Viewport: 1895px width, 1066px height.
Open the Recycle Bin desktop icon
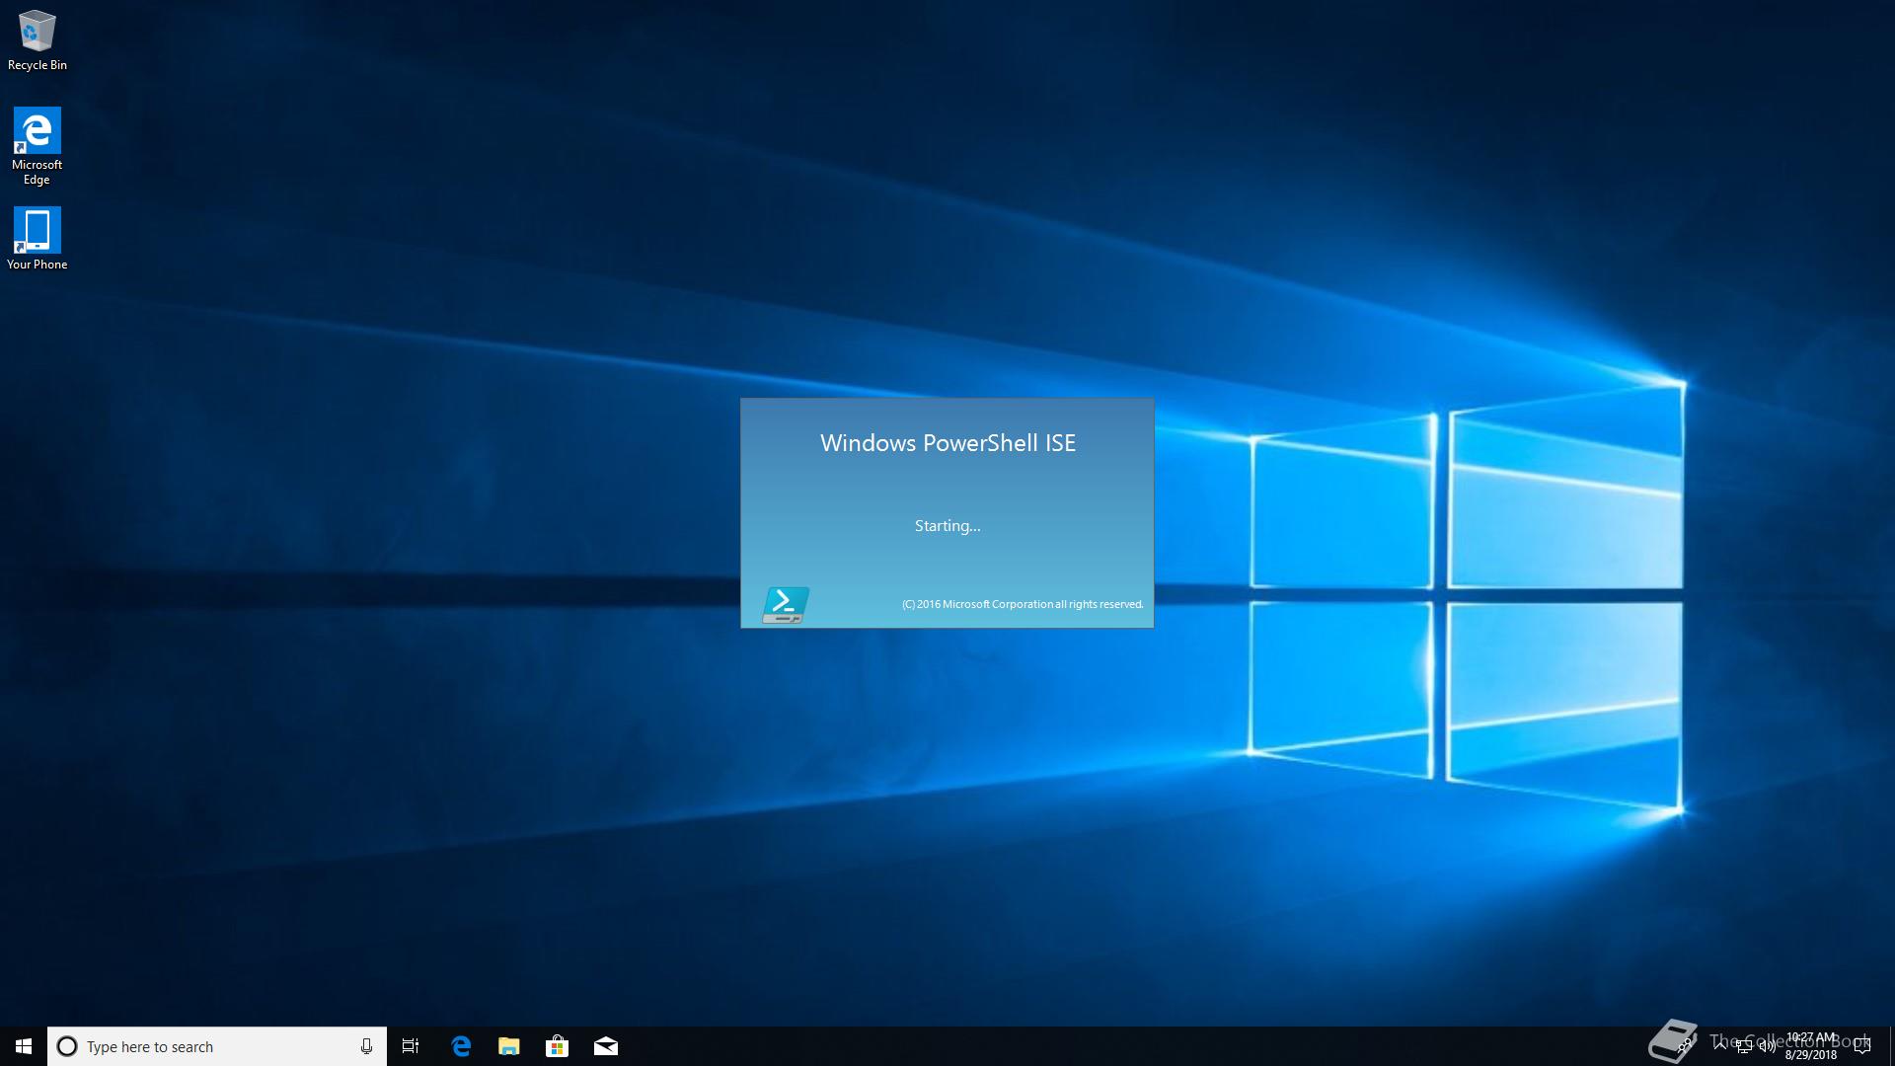click(37, 39)
